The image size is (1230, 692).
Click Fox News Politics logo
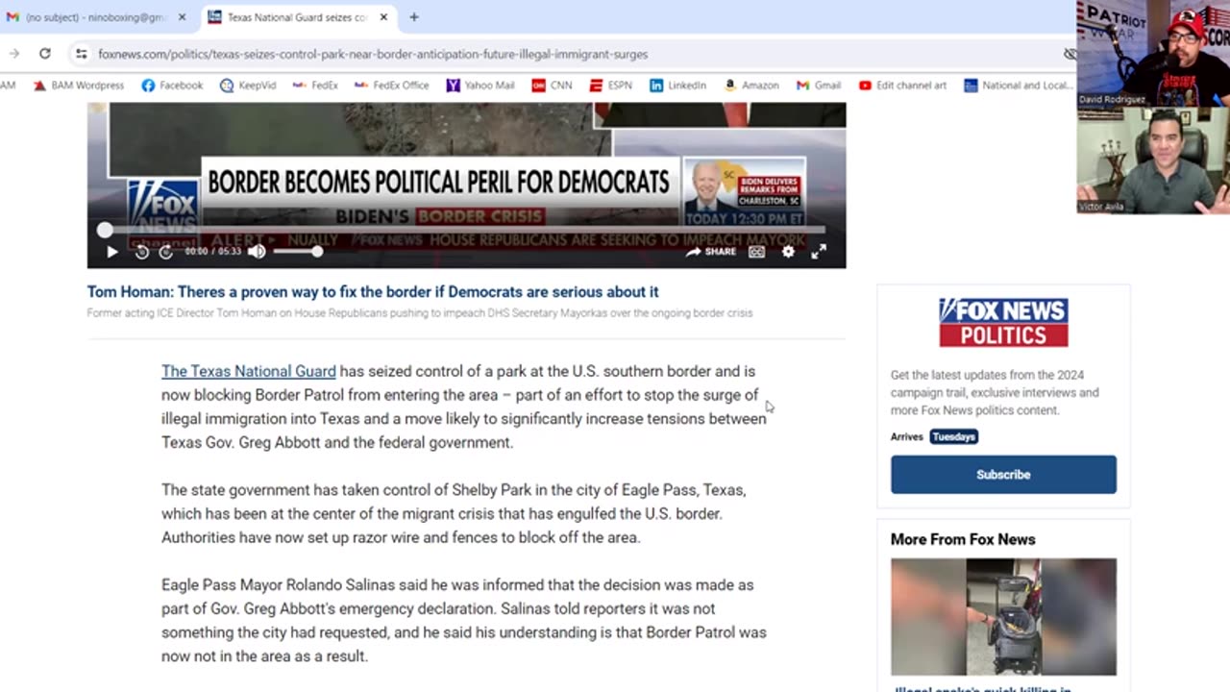point(1003,322)
